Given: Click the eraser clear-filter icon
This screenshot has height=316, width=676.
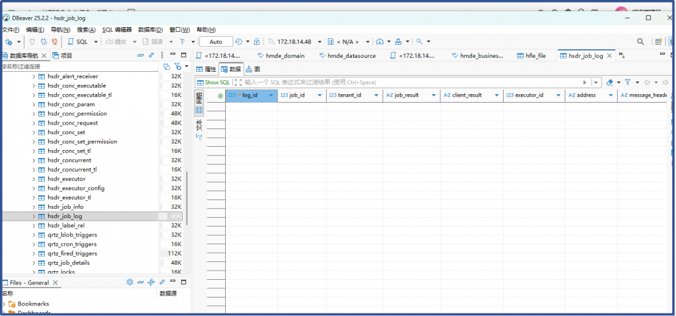Looking at the screenshot, I should [609, 82].
